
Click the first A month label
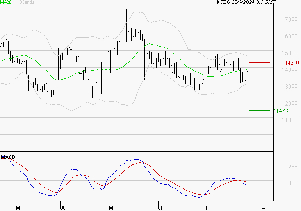click(63, 208)
